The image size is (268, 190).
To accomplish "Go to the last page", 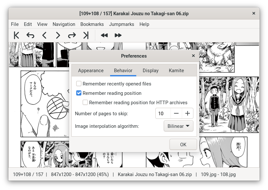I will pyautogui.click(x=86, y=36).
